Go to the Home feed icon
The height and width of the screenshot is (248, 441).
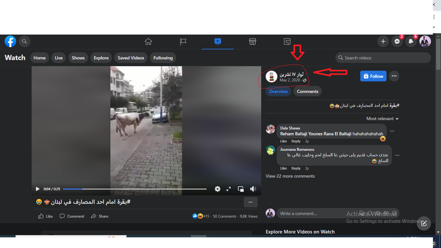click(148, 41)
